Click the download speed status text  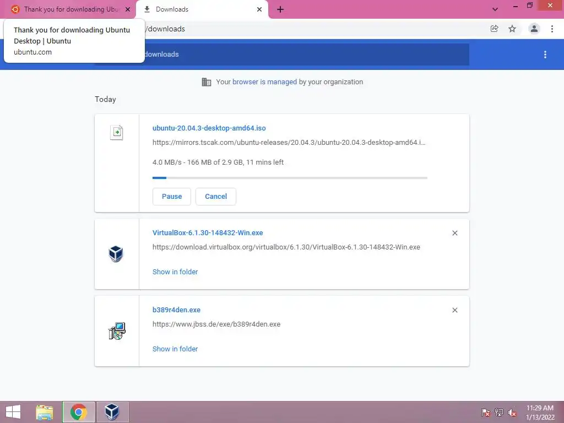pos(218,162)
